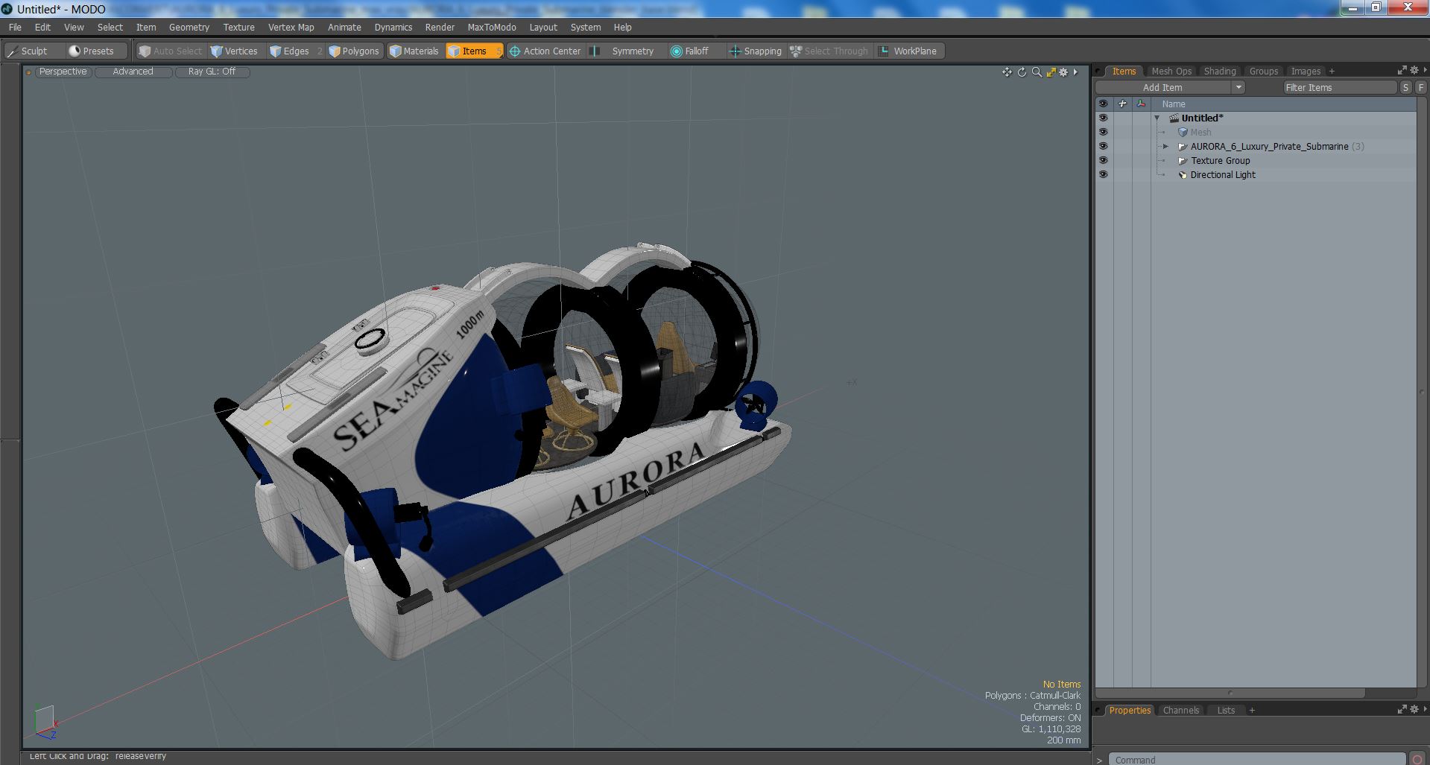Screen dimensions: 1430x765
Task: Click the axis column header icon
Action: click(1141, 104)
